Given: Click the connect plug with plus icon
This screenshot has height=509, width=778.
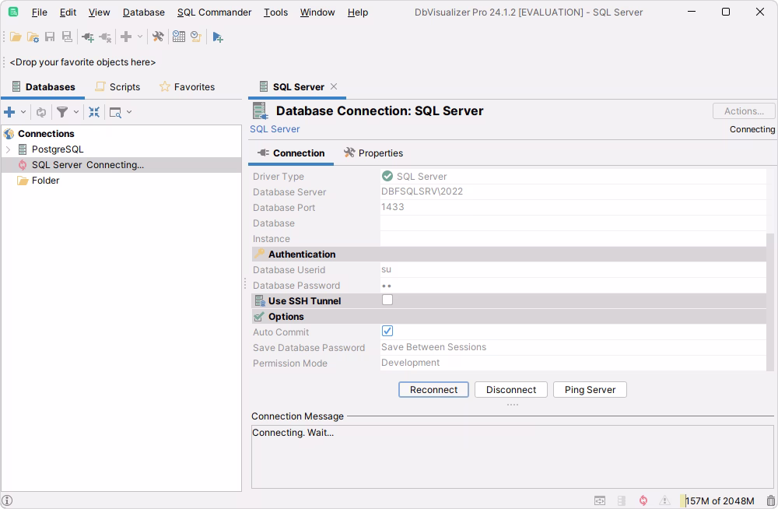Looking at the screenshot, I should [x=88, y=37].
